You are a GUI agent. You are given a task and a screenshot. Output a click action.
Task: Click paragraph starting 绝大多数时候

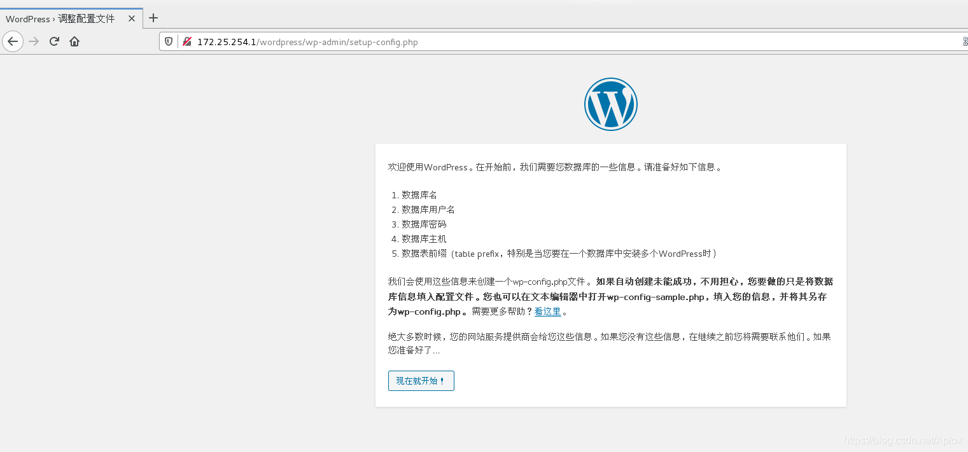610,343
